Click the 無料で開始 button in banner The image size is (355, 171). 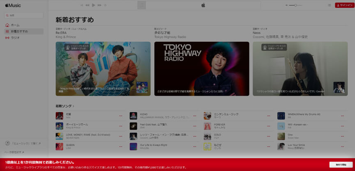click(x=341, y=165)
